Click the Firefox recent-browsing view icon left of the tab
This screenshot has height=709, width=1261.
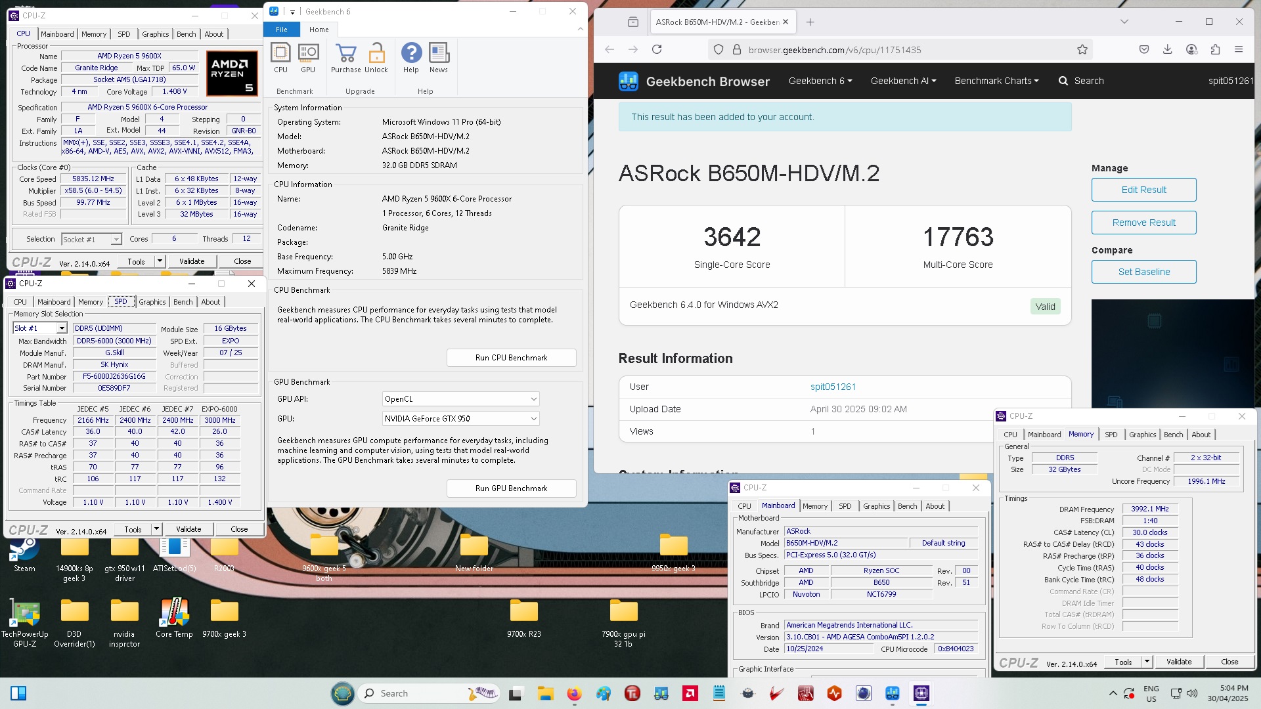[633, 22]
